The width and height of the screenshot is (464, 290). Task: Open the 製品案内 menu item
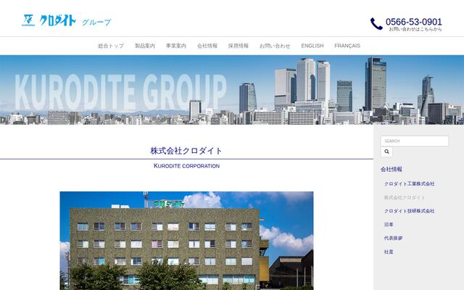pos(145,46)
